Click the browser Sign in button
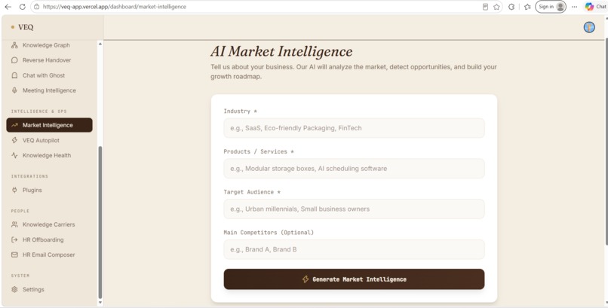The height and width of the screenshot is (308, 608). (551, 7)
